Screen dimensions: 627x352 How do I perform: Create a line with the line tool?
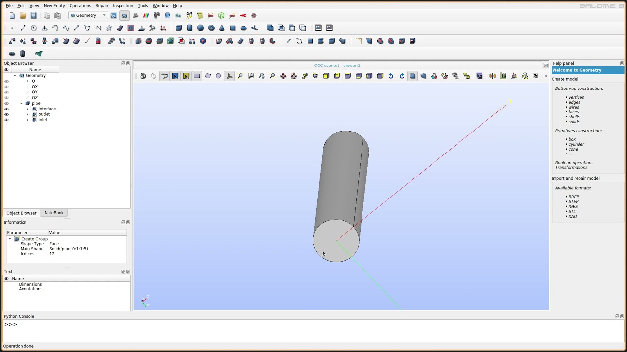[x=23, y=28]
